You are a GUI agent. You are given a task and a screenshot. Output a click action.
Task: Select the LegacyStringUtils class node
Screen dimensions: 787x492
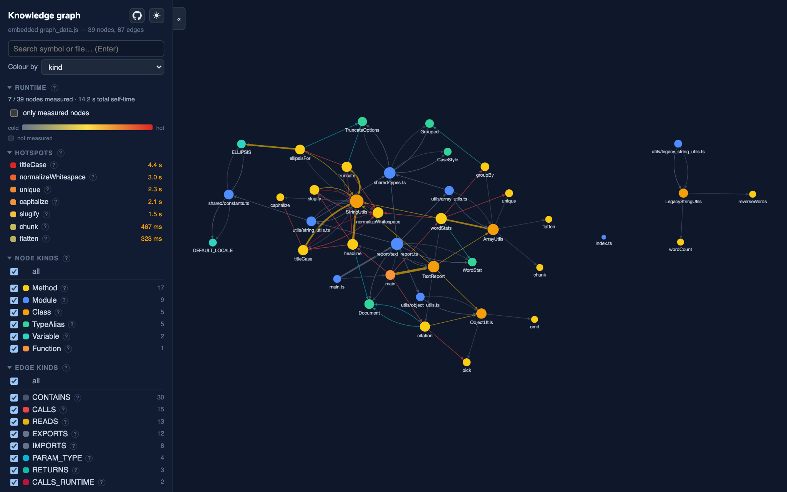pos(683,193)
